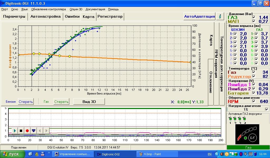Viewport: 270px width, 158px height.
Task: Select vertical Температурная доп. коррекция tab
Action: pos(222,64)
